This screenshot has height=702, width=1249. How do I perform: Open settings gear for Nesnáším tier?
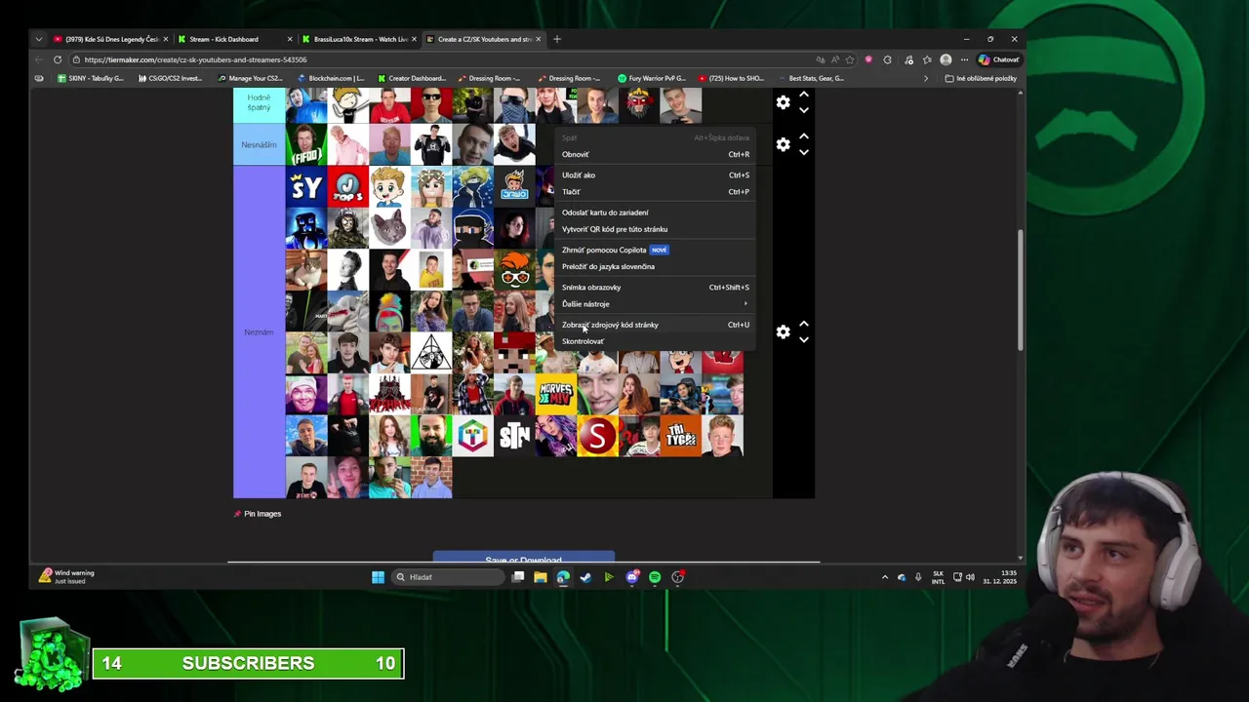pyautogui.click(x=783, y=144)
